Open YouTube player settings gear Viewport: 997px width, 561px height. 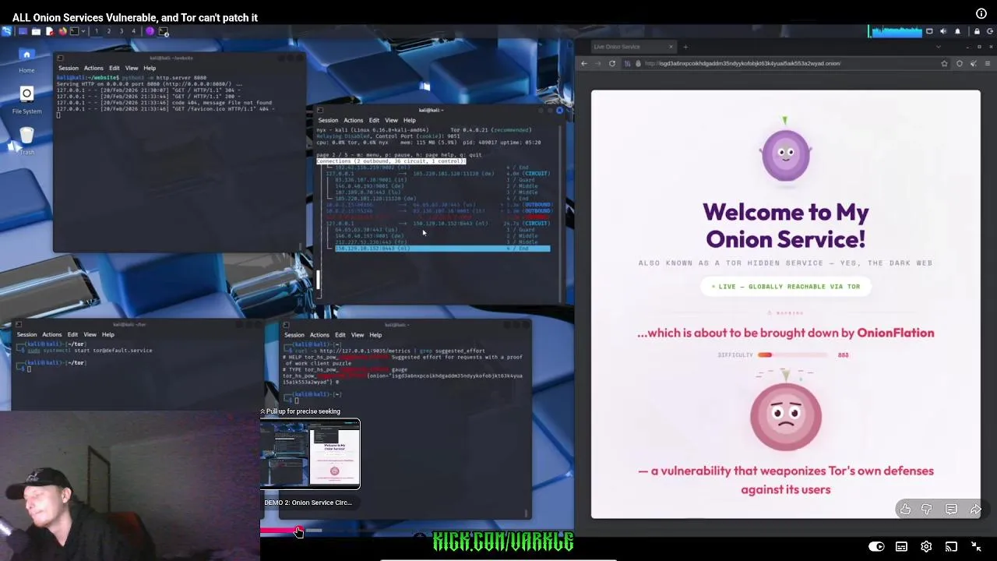926,547
